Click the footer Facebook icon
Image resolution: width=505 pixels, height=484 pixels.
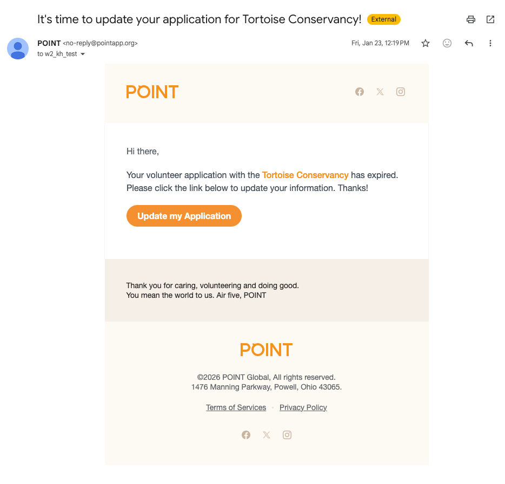246,435
